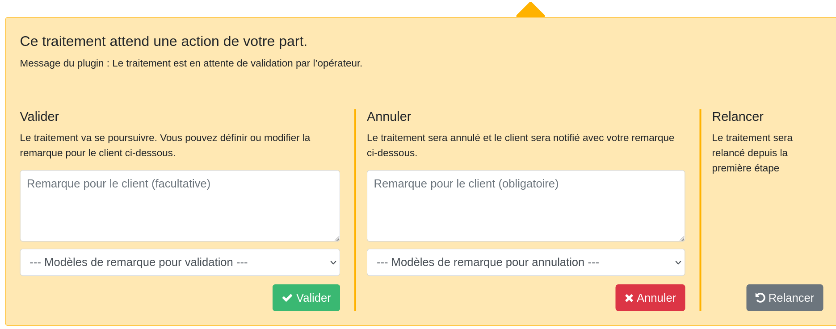Viewport: 836px width, 329px height.
Task: Click the chevron arrow of the validation templates select
Action: pyautogui.click(x=333, y=262)
